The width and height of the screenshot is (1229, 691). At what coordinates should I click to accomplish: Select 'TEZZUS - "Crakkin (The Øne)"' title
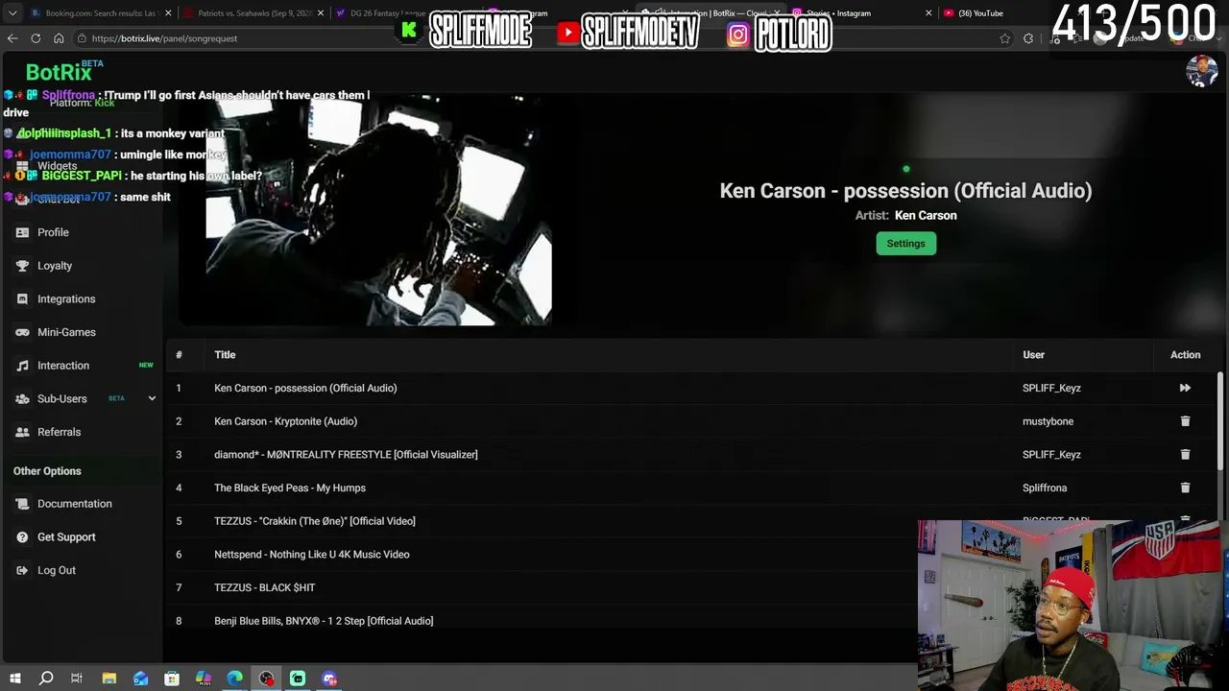(315, 521)
